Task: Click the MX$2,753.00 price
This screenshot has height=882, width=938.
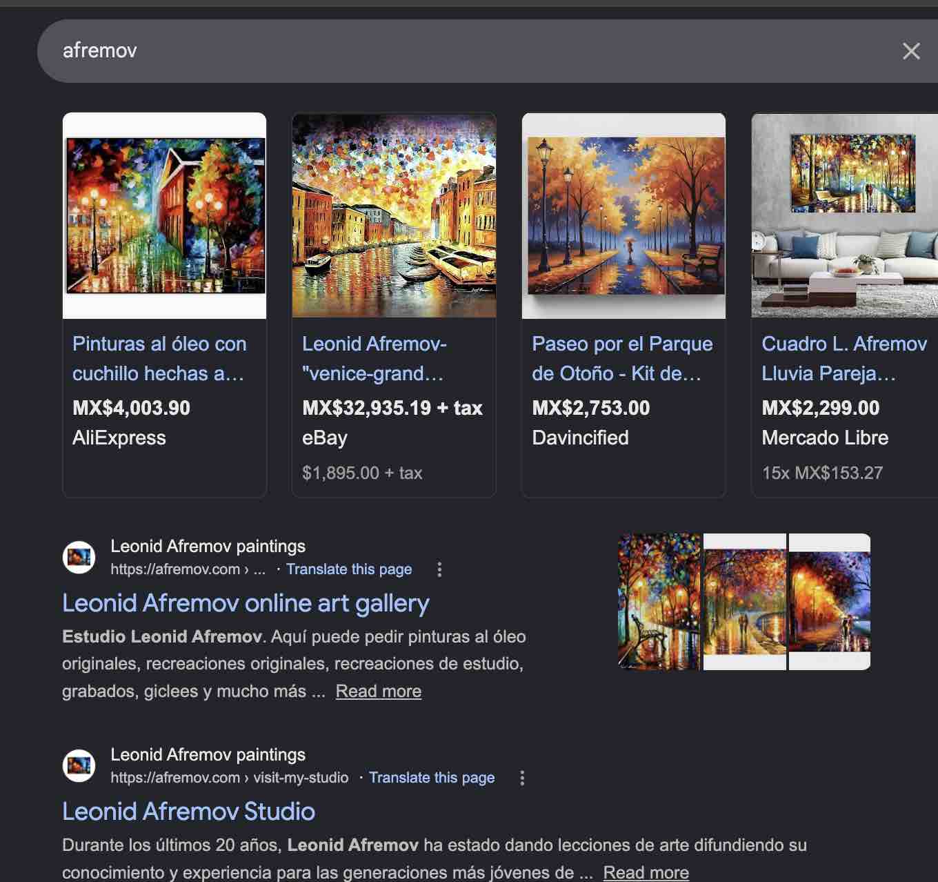Action: click(x=591, y=408)
